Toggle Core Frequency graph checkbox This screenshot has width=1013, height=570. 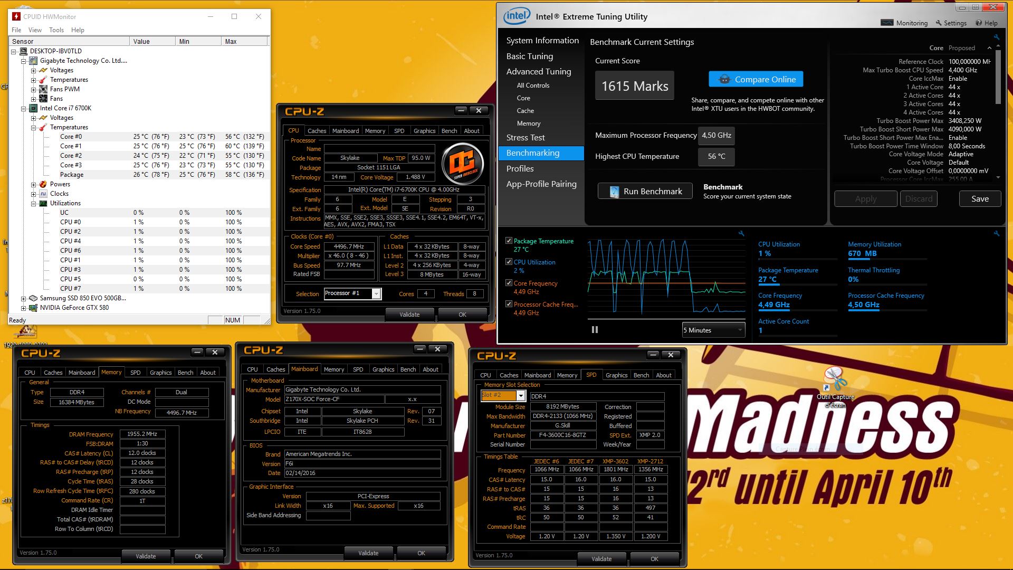pos(509,283)
